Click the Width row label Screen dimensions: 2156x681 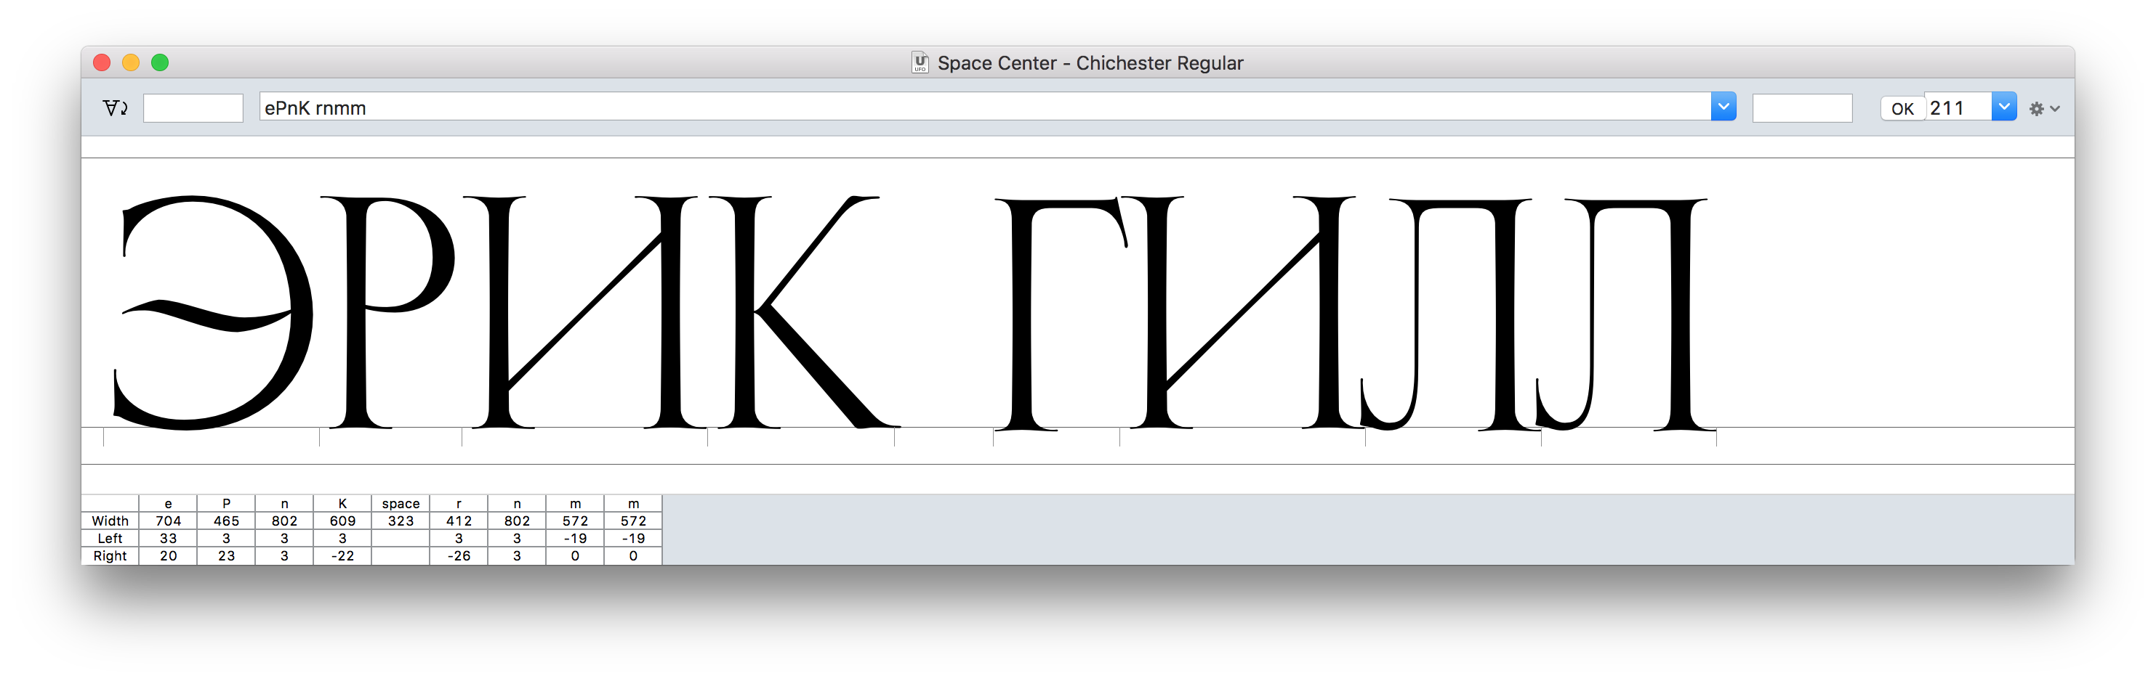tap(110, 521)
